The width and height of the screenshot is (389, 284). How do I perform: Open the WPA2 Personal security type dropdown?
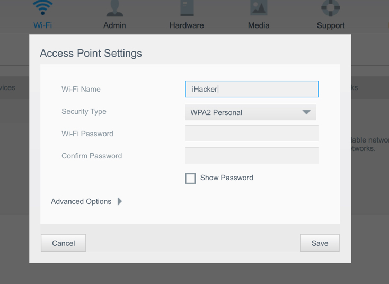[x=251, y=112]
